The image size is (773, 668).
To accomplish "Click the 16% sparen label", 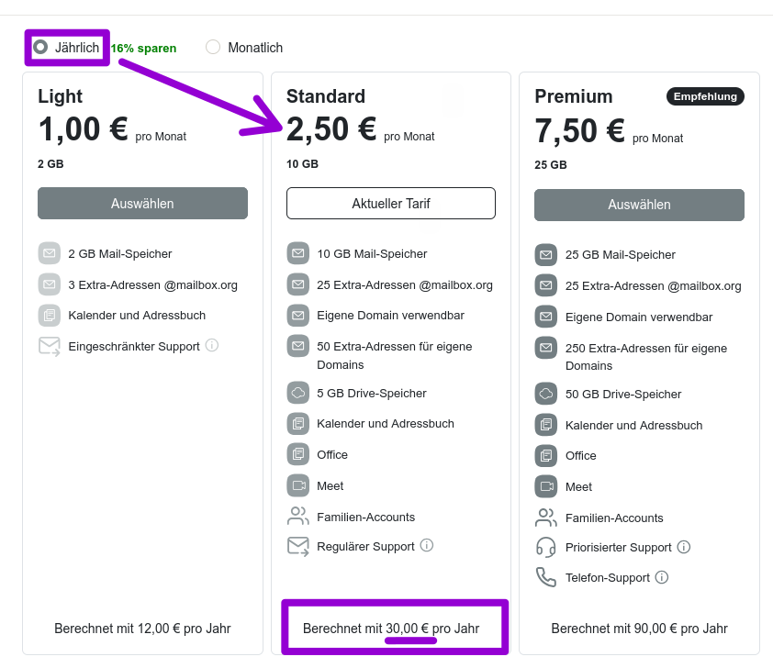I will point(144,49).
